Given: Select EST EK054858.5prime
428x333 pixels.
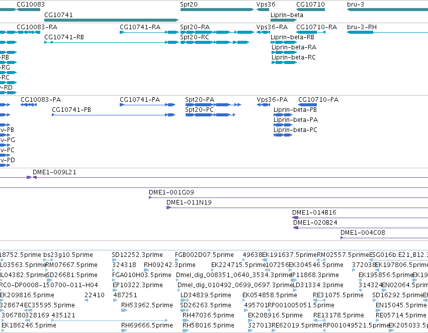Looking at the screenshot, I should (x=270, y=295).
